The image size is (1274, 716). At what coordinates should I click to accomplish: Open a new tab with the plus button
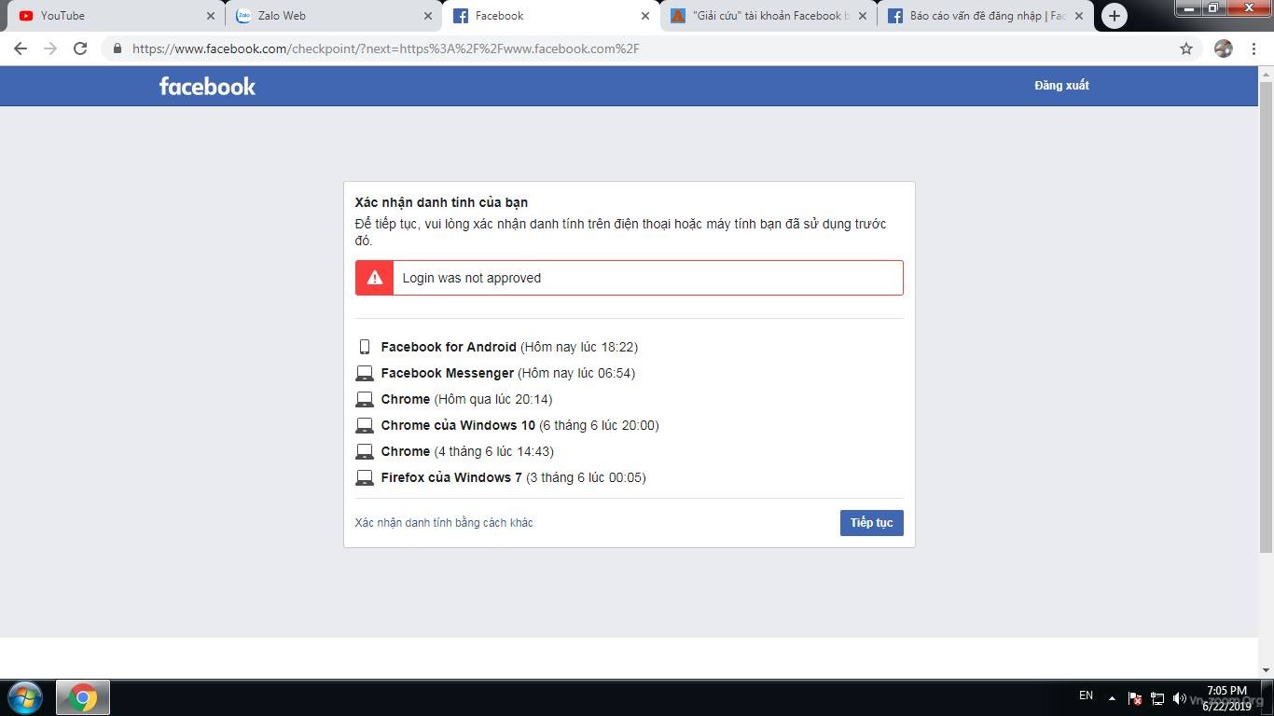pos(1114,16)
